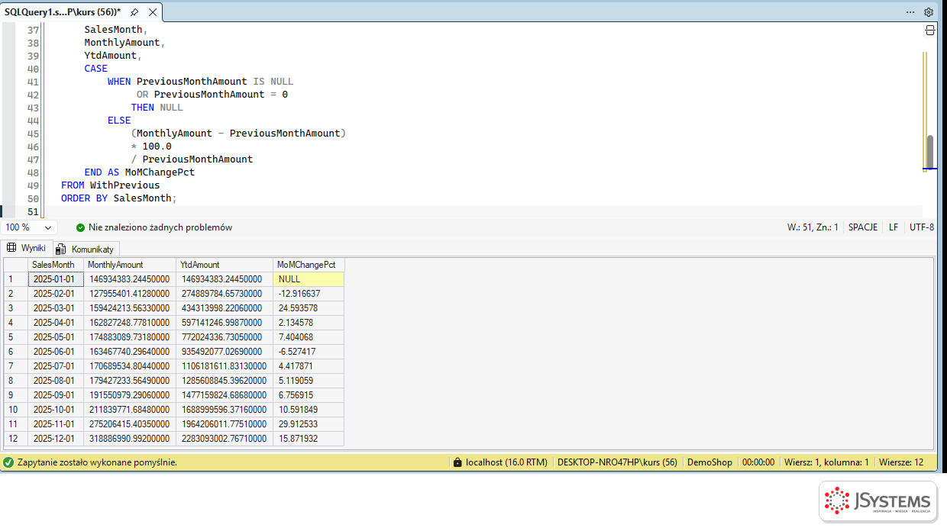Viewport: 947px width, 528px height.
Task: Click green check icon beside 'Nie znaleziono żadnych problemów'
Action: click(81, 227)
